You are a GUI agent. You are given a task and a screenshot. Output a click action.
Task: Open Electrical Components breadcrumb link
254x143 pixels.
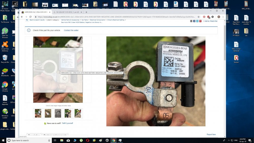(97, 20)
